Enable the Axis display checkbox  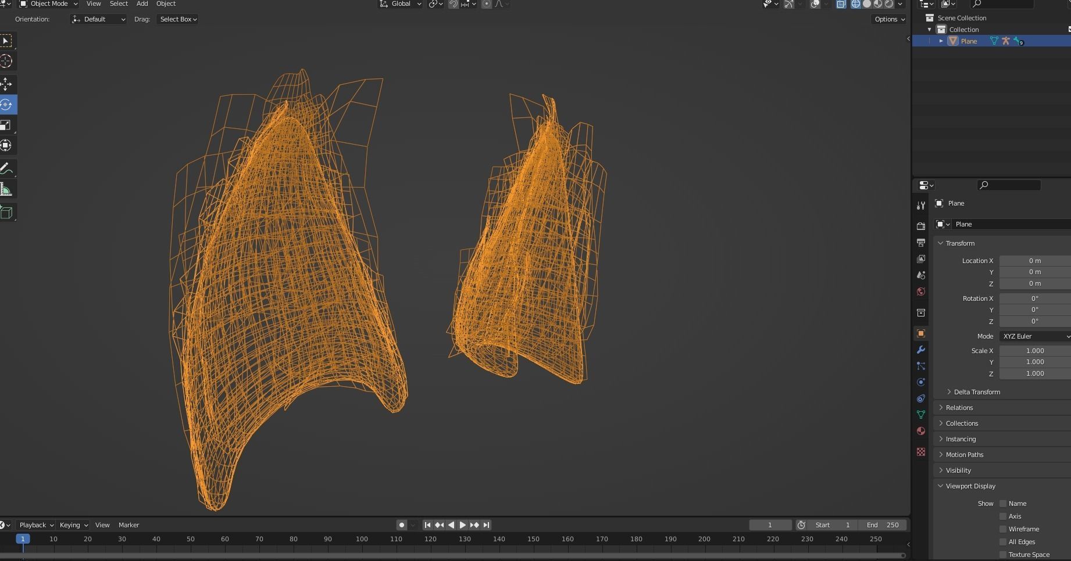pyautogui.click(x=1003, y=516)
